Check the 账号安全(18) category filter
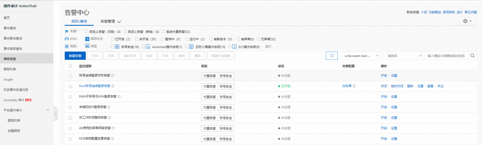 click(112, 46)
